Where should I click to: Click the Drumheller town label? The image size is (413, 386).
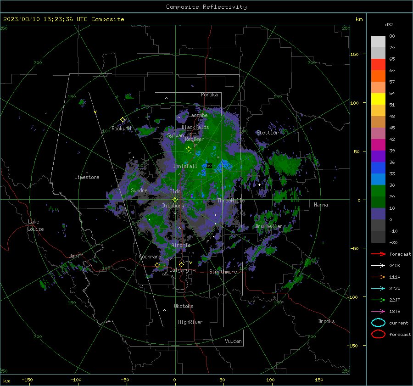(x=268, y=226)
